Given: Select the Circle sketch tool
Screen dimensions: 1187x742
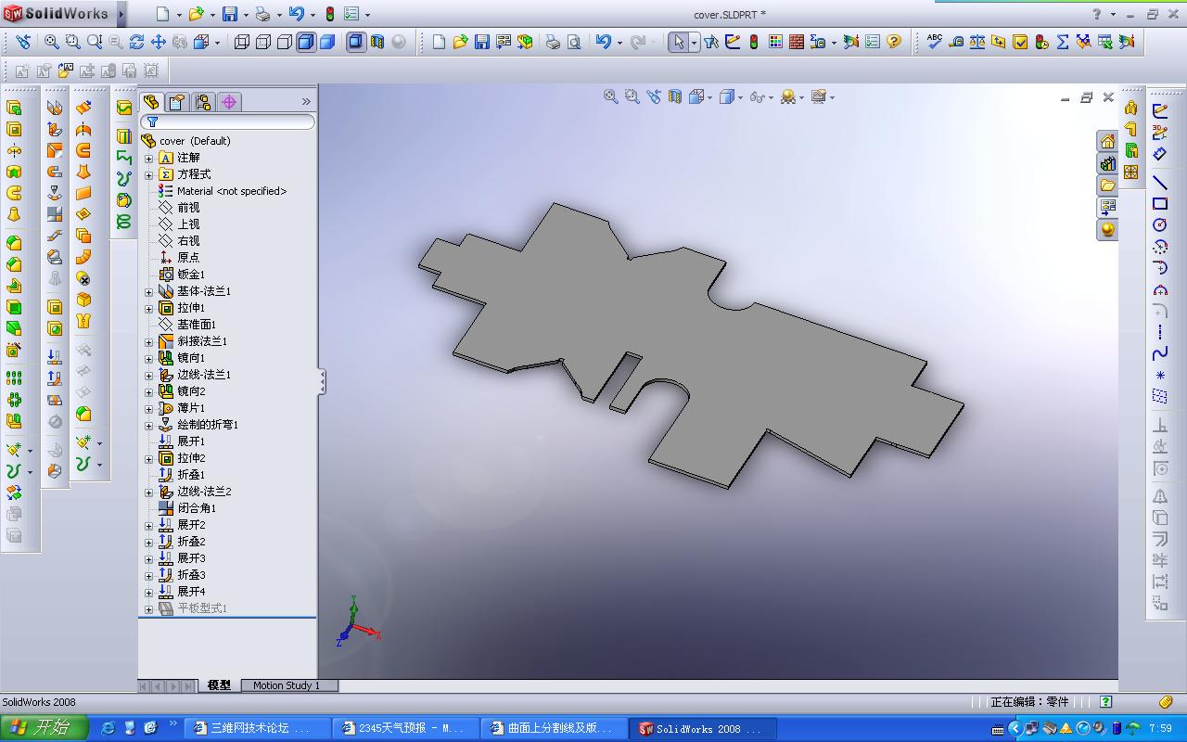Looking at the screenshot, I should (1160, 225).
